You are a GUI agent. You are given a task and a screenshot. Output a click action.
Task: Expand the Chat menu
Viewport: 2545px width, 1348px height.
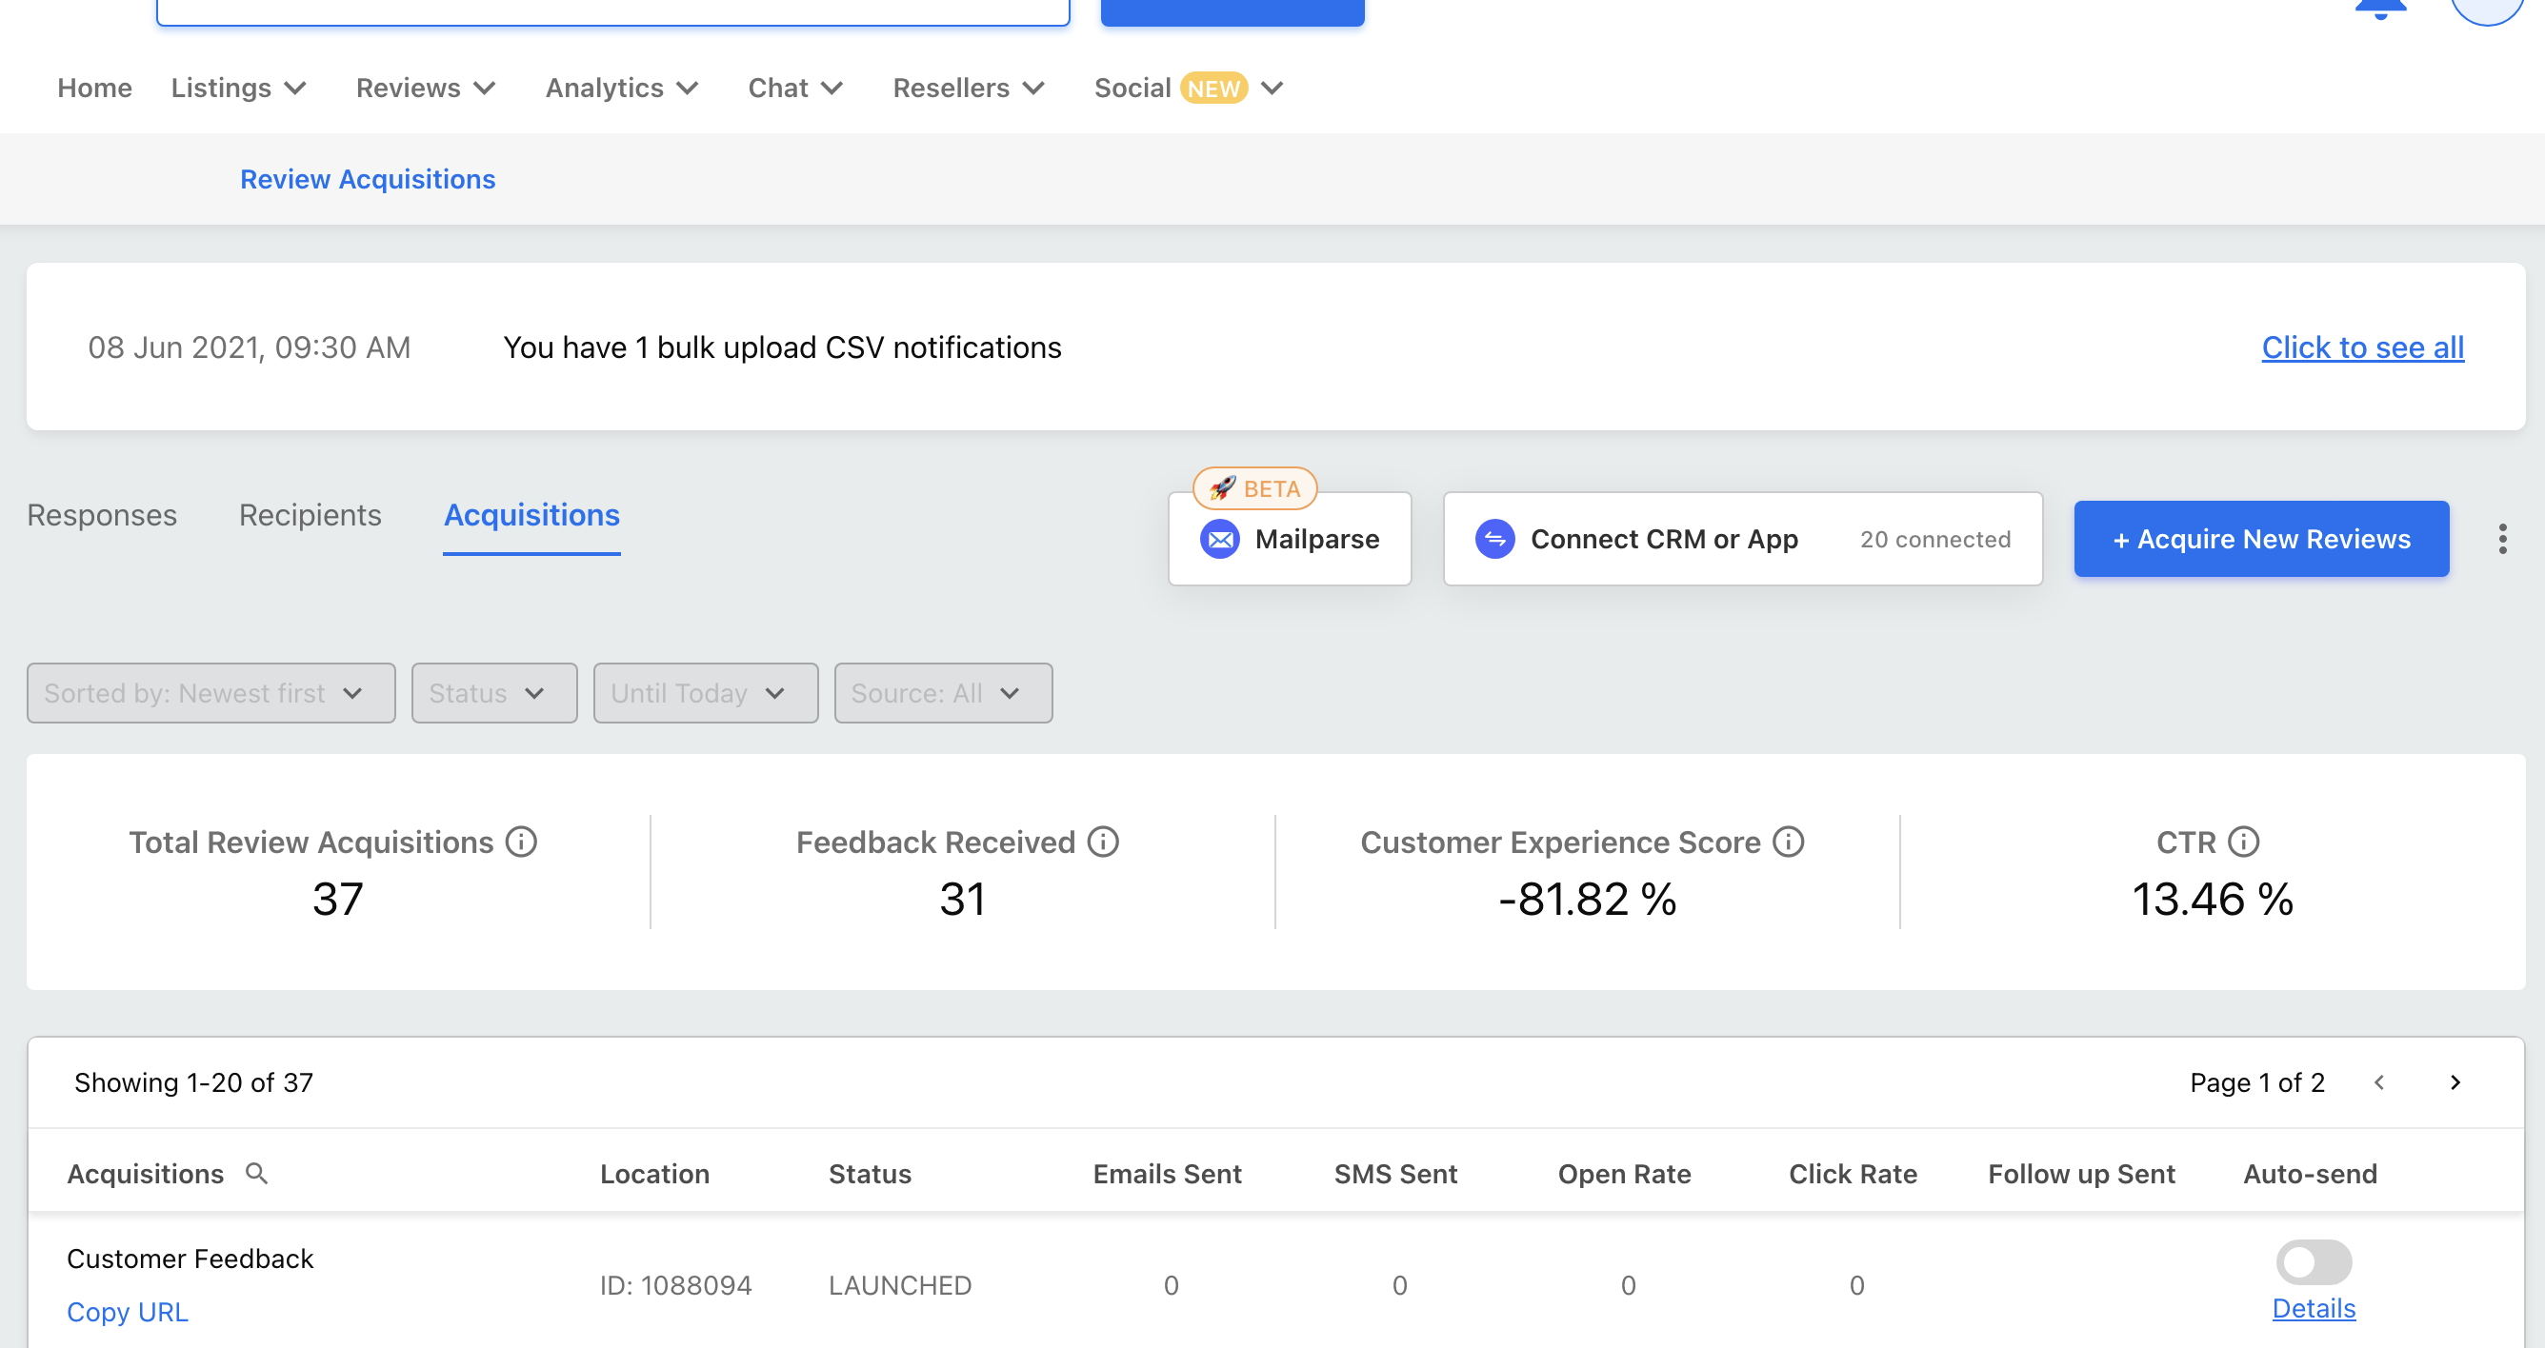795,88
